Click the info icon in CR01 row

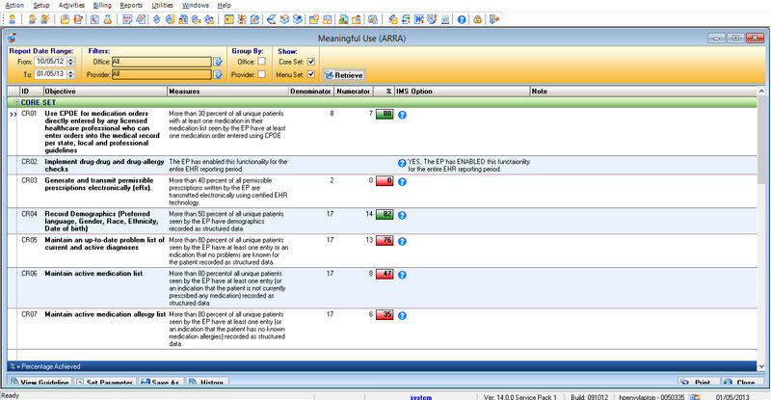402,114
